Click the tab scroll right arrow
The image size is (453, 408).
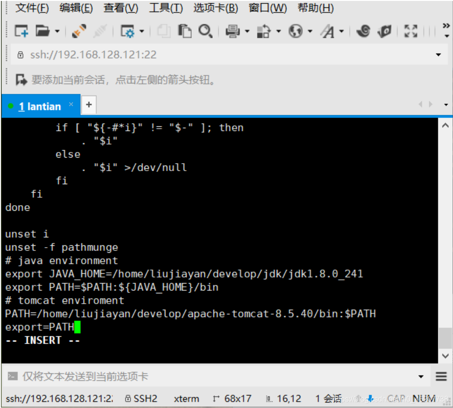pyautogui.click(x=431, y=104)
